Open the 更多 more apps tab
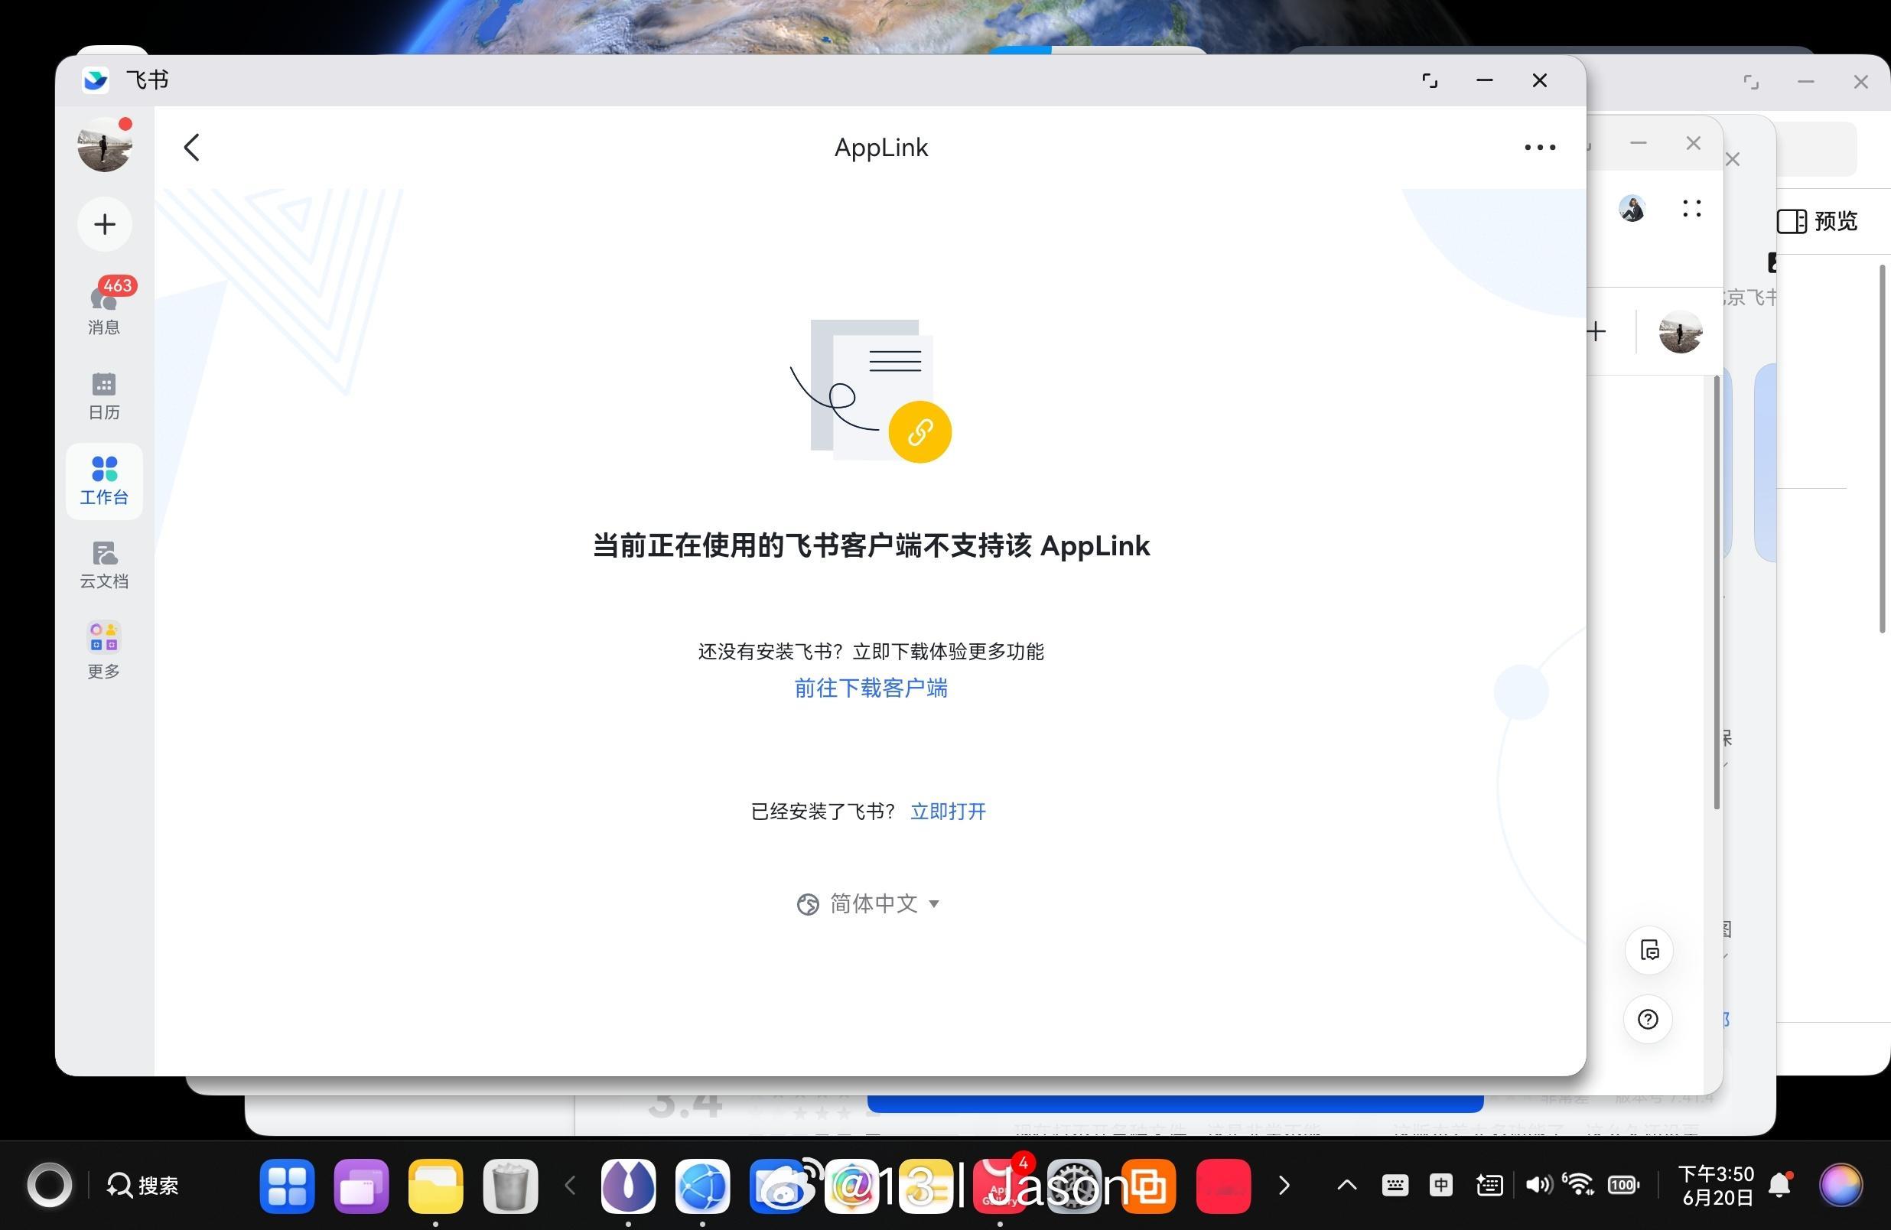 click(104, 651)
